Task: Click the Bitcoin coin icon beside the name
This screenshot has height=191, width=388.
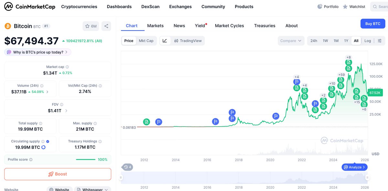Action: point(8,26)
